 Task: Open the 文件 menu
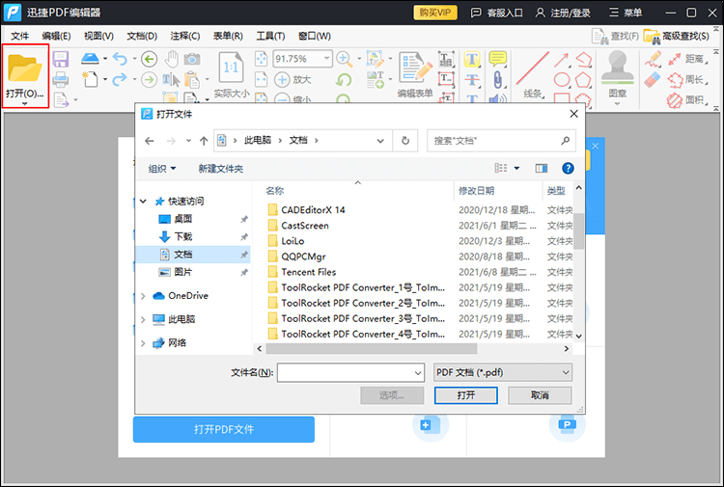20,36
